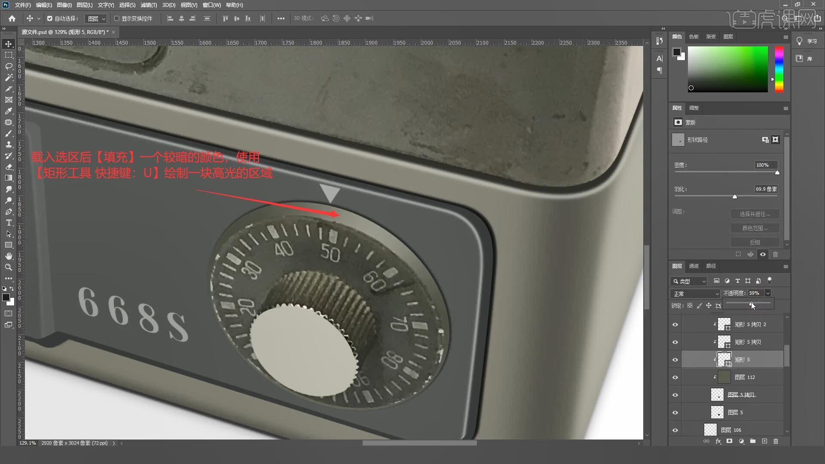
Task: Click the delete layer trash icon
Action: point(776,441)
